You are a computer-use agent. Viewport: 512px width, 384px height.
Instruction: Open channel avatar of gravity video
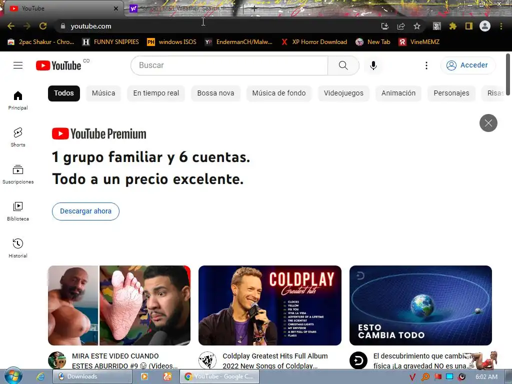pos(358,360)
